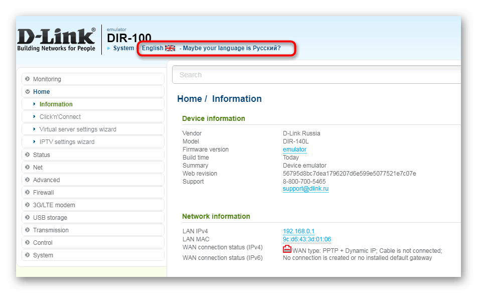Expand Net via its circle arrow icon
477x293 pixels.
coord(28,167)
